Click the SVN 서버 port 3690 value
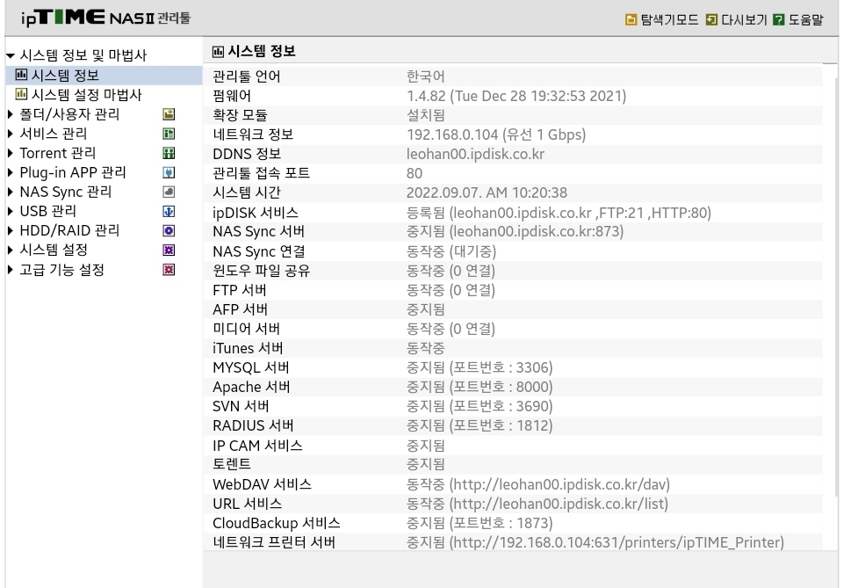The image size is (858, 588). tap(479, 406)
